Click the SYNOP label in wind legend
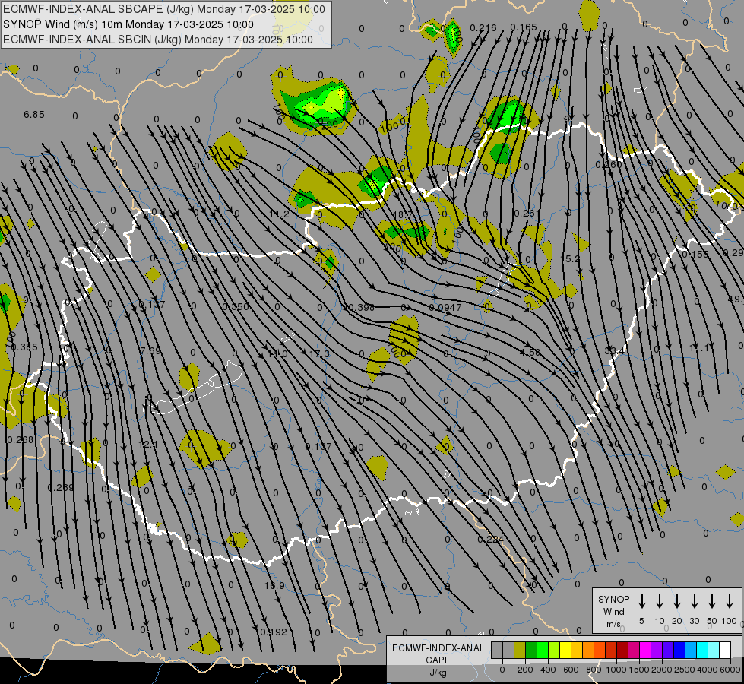The width and height of the screenshot is (744, 684). [613, 599]
